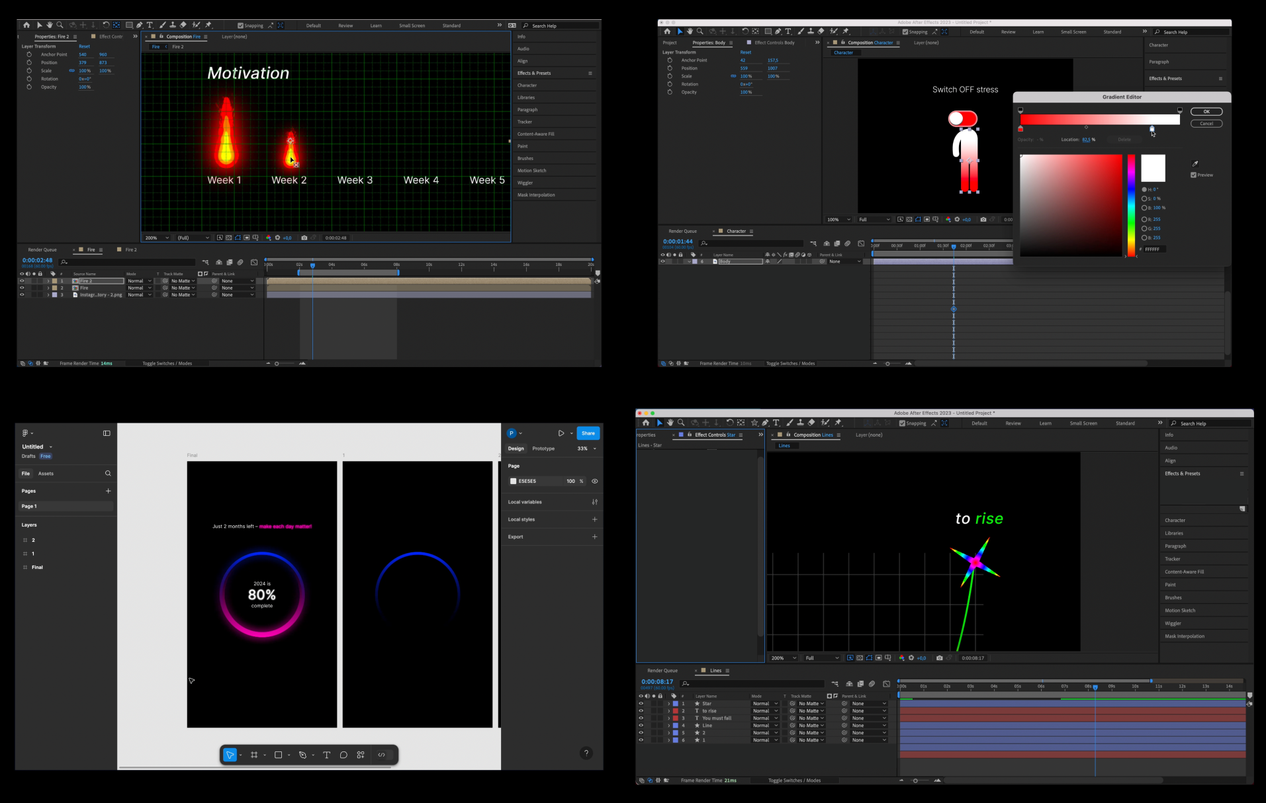Viewport: 1266px width, 803px height.
Task: Click Home icon in Lines After Effects window
Action: coord(646,423)
